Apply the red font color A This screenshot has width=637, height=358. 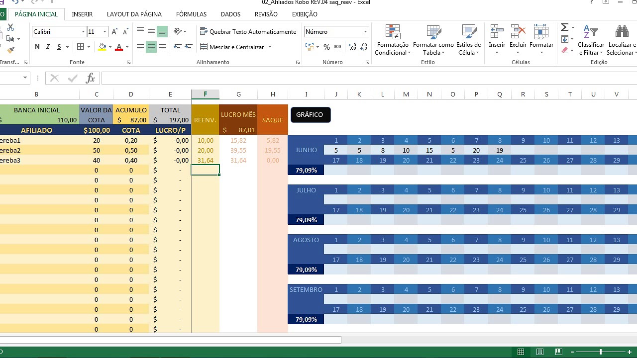point(119,47)
